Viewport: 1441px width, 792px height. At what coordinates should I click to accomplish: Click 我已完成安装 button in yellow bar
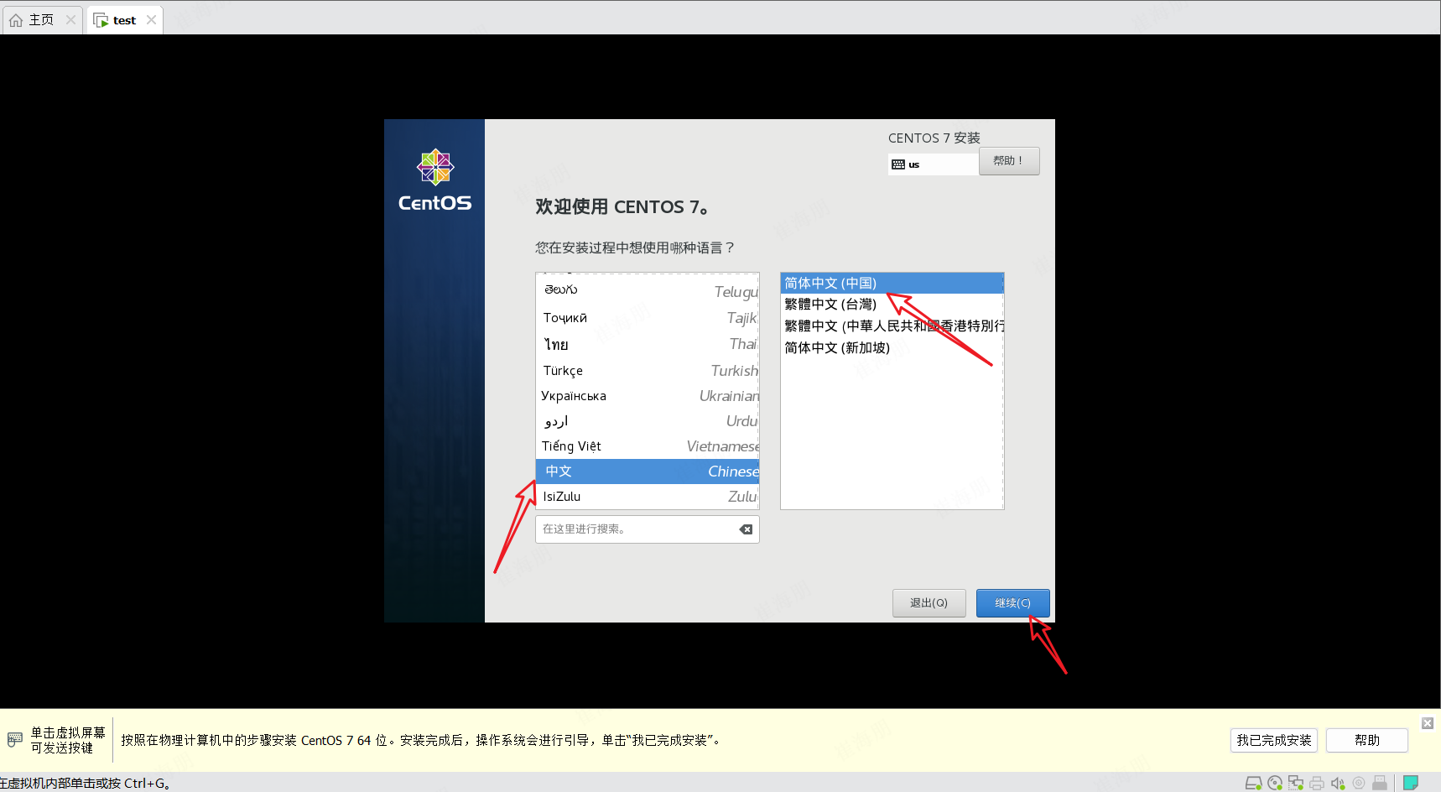click(1273, 740)
